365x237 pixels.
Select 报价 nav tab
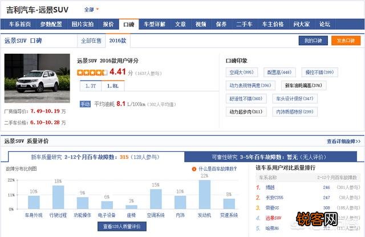108,24
